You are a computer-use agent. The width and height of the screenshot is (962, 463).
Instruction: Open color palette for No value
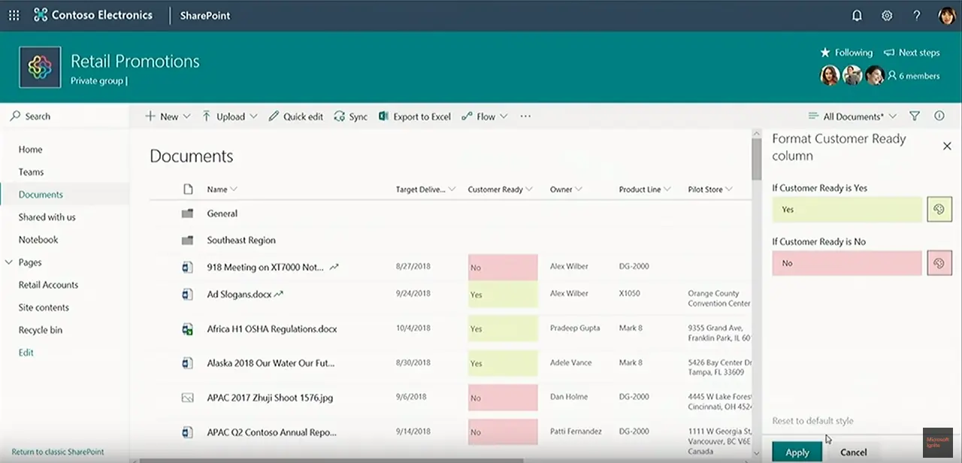(x=939, y=263)
